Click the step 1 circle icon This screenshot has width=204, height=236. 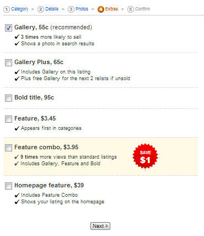[x=7, y=9]
